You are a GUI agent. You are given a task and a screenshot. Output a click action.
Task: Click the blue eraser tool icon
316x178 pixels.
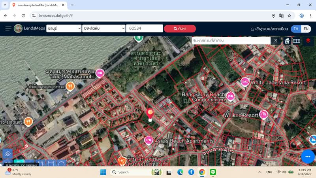pyautogui.click(x=7, y=153)
